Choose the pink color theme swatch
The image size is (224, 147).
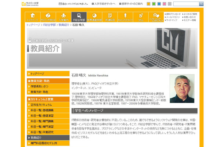165,4
